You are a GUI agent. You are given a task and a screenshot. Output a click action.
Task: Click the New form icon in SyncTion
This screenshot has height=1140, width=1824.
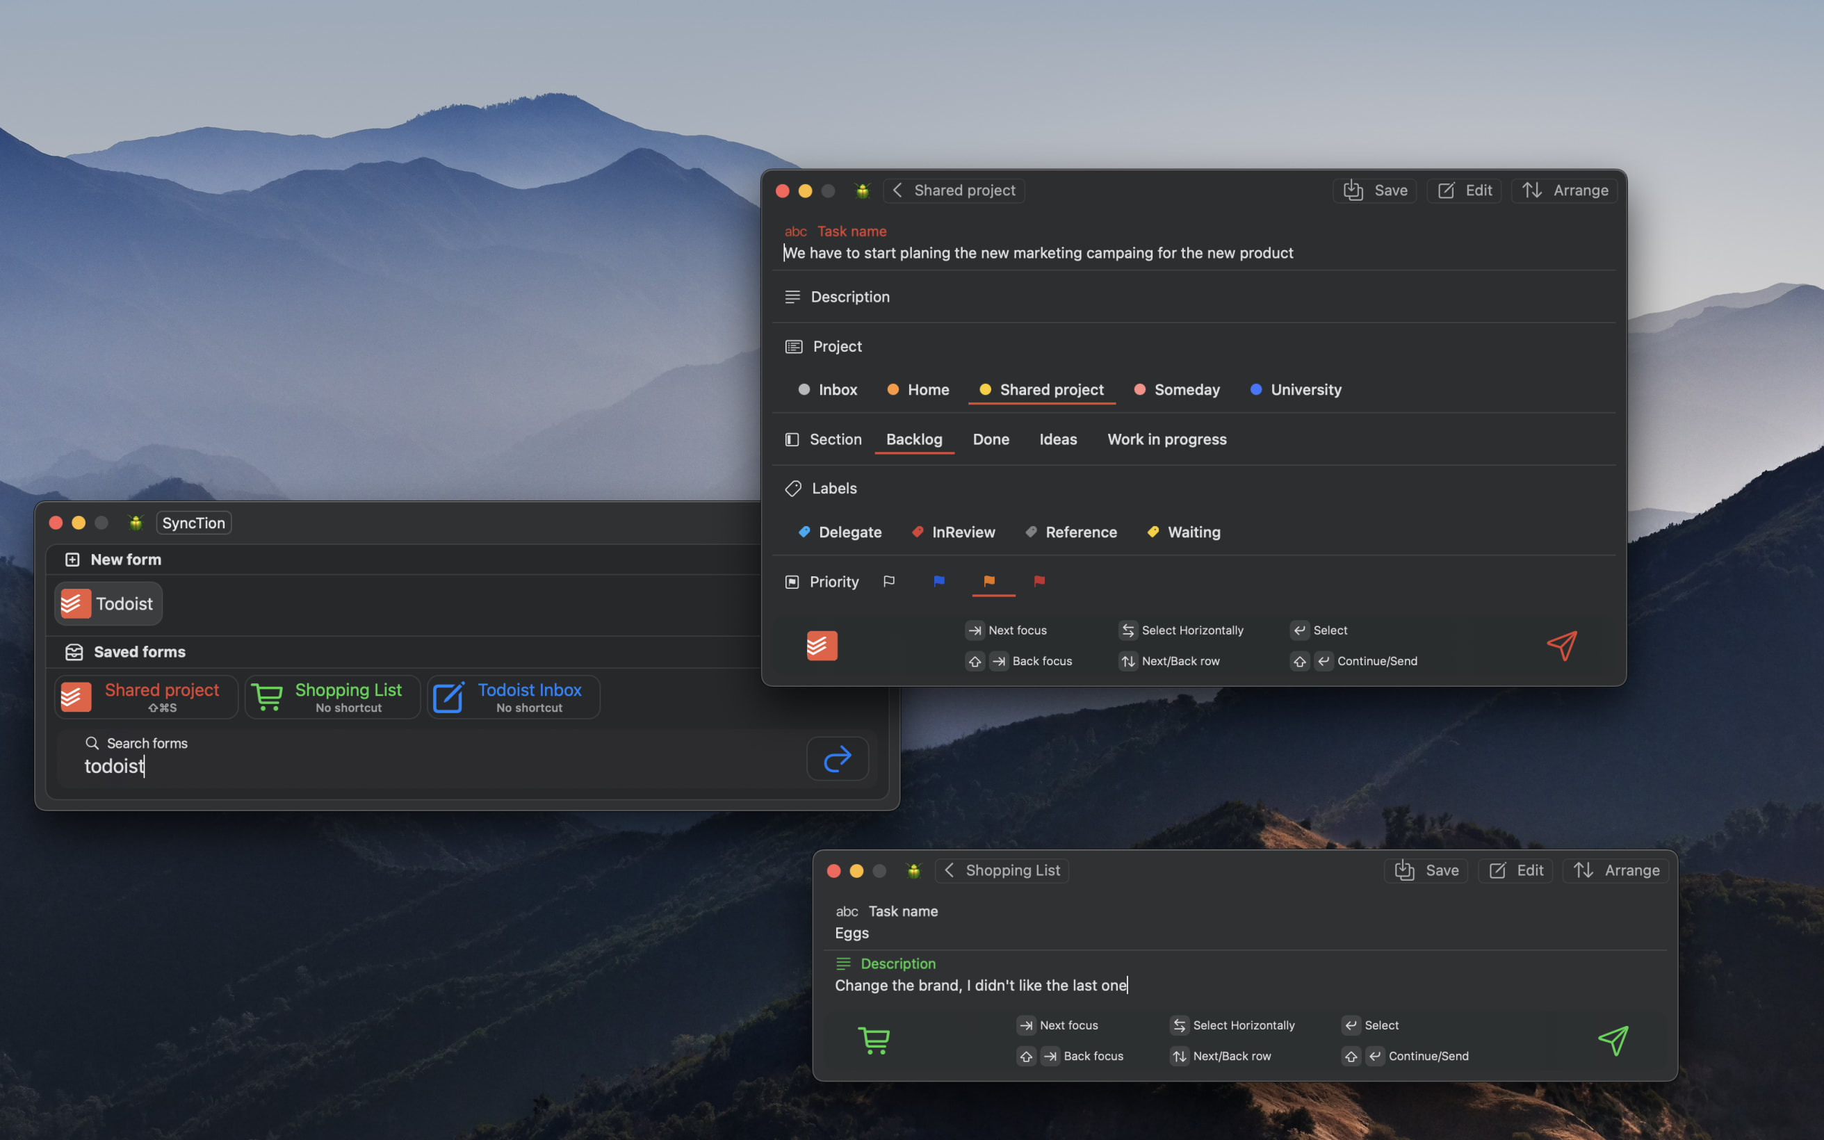pos(71,558)
